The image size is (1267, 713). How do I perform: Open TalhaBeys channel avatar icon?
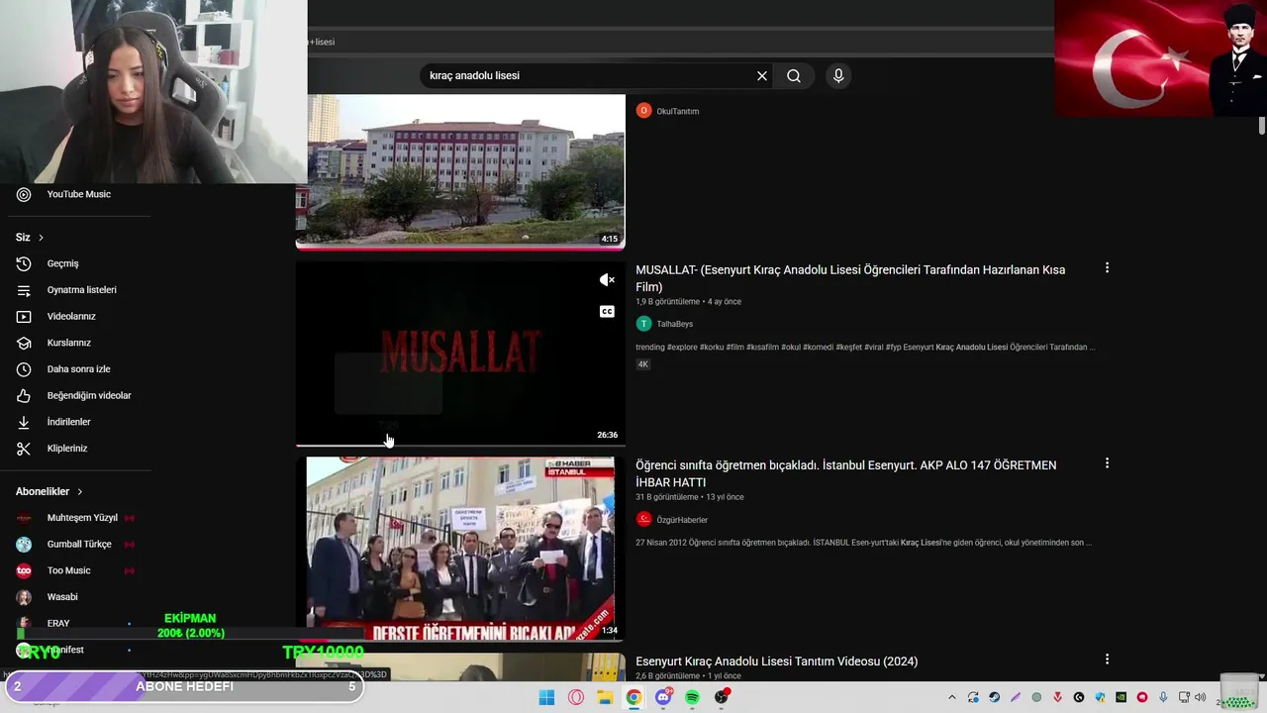(643, 324)
